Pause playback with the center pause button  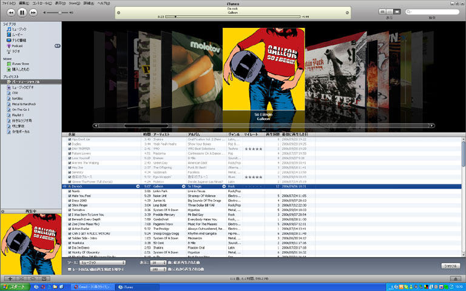(22, 12)
